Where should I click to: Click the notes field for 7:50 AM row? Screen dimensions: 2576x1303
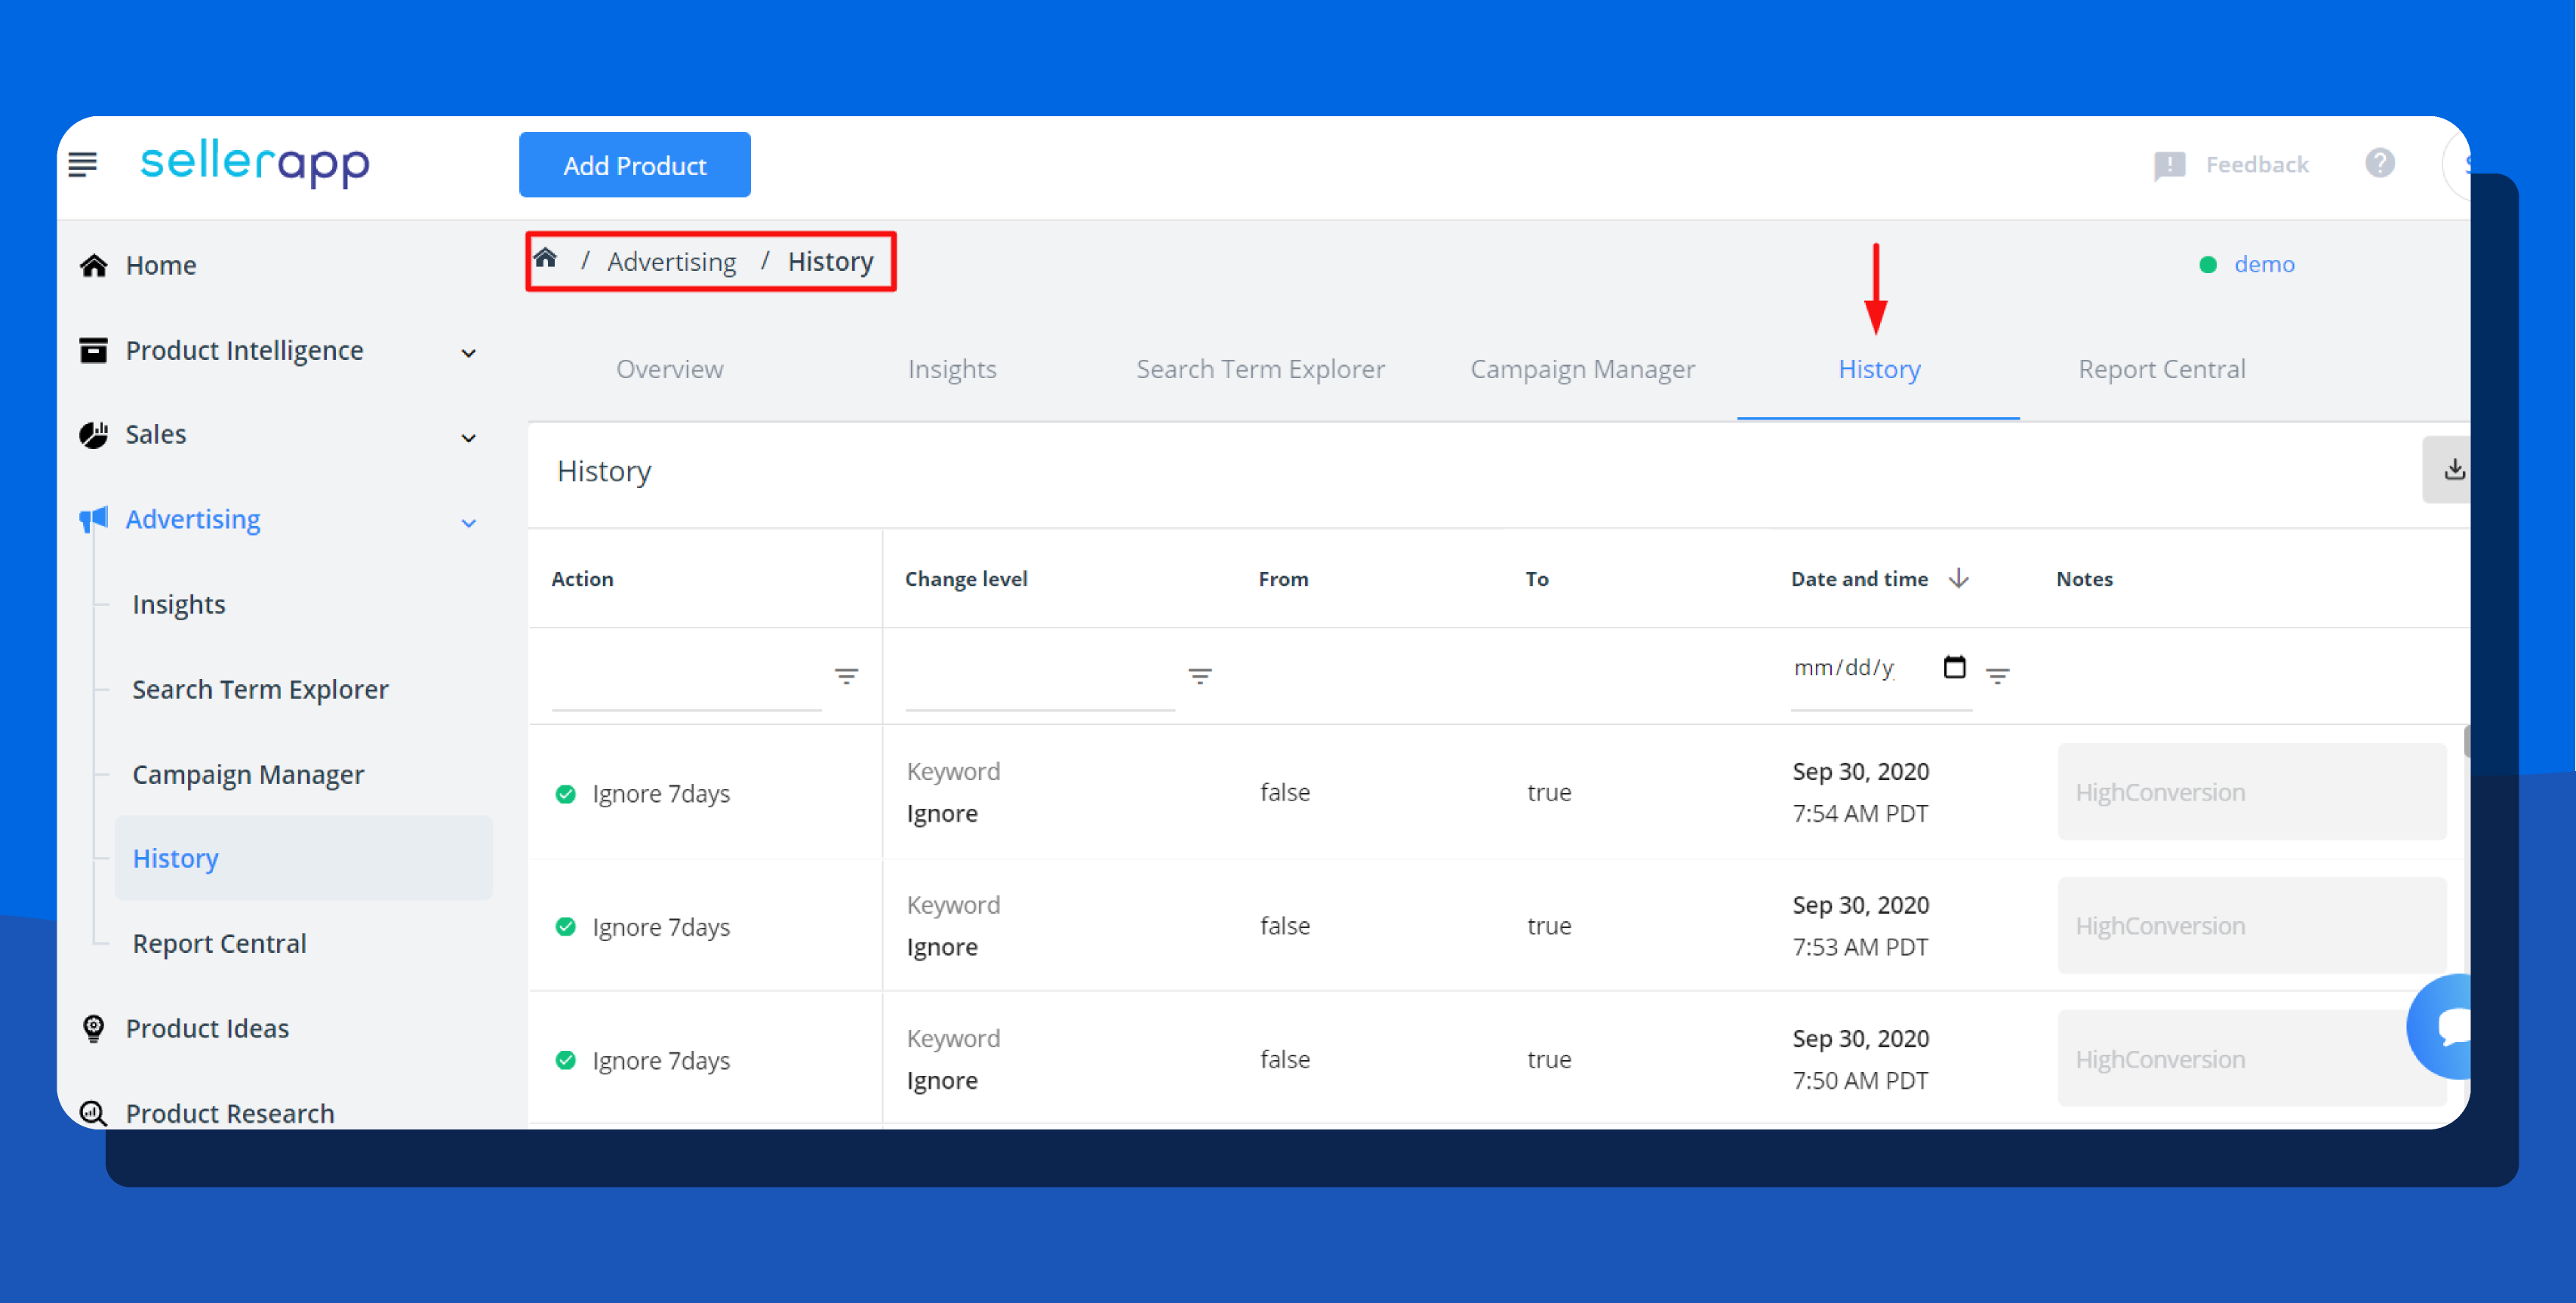point(2251,1058)
